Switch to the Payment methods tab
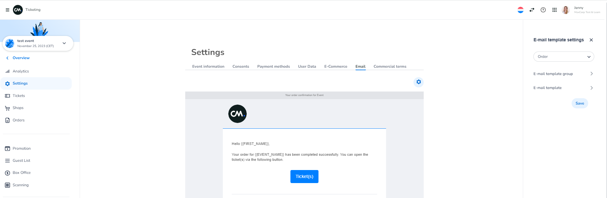 (x=273, y=66)
